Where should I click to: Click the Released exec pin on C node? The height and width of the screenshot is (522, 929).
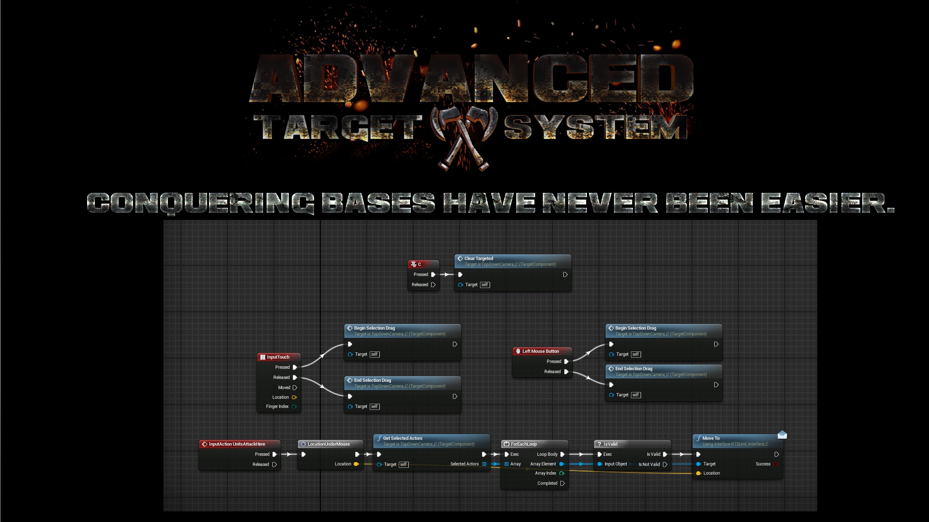coord(433,285)
